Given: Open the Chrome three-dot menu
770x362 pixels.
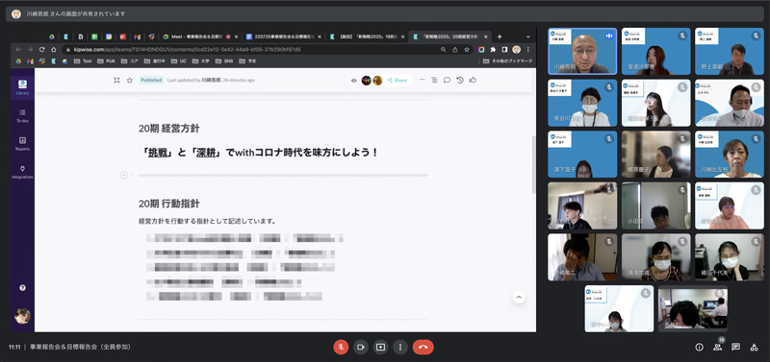Looking at the screenshot, I should (x=528, y=50).
